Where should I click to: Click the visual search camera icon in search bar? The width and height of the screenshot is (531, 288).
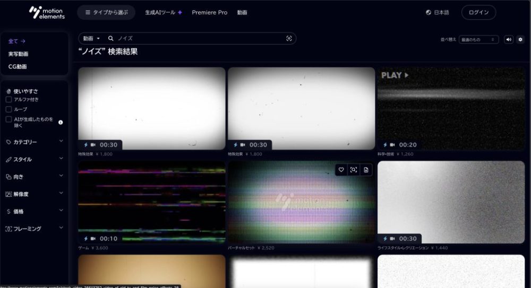point(289,38)
